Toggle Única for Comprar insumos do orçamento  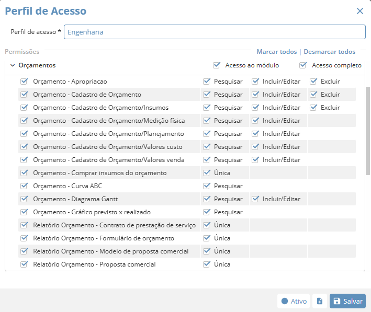(207, 173)
